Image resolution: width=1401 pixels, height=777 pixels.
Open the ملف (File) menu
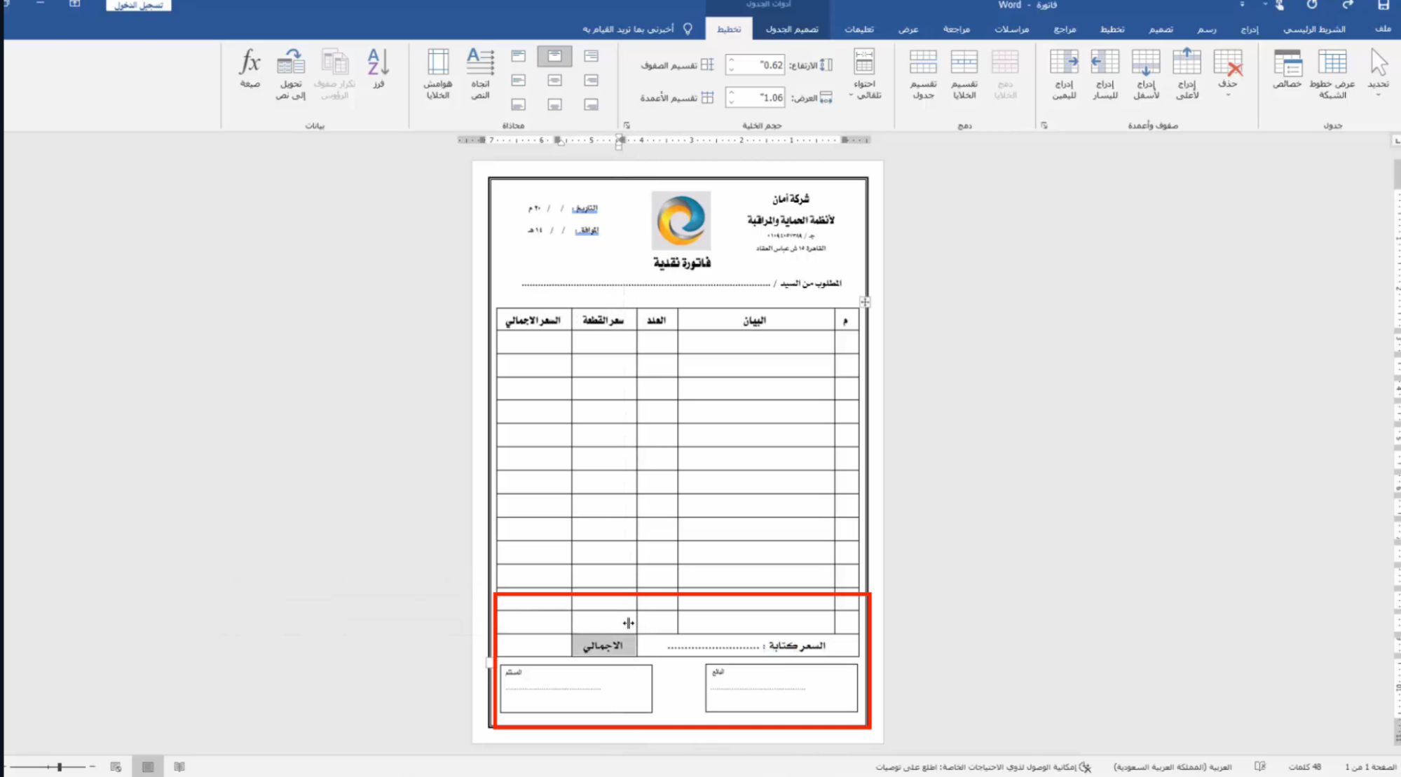(x=1383, y=29)
